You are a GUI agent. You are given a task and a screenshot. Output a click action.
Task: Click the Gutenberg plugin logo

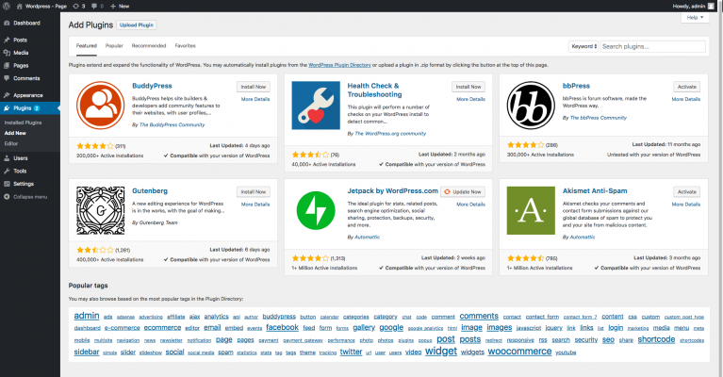pos(101,210)
